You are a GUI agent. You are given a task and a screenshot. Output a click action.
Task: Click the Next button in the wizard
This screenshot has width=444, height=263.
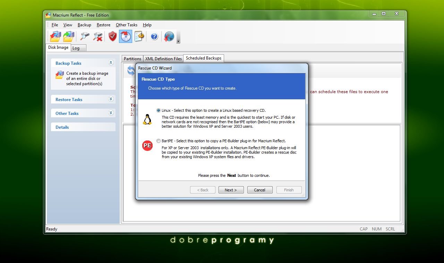tap(231, 190)
